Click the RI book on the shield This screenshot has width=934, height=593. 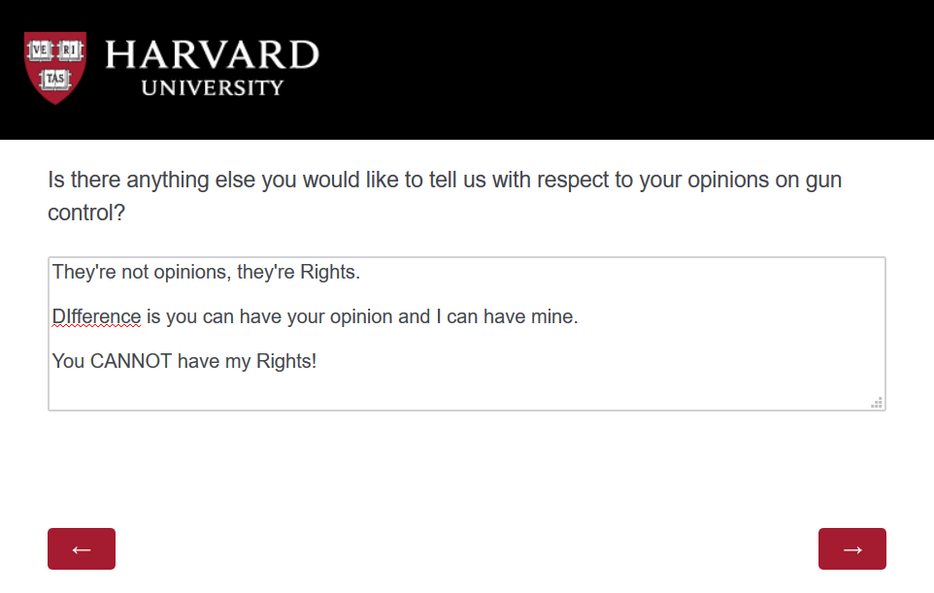(70, 50)
